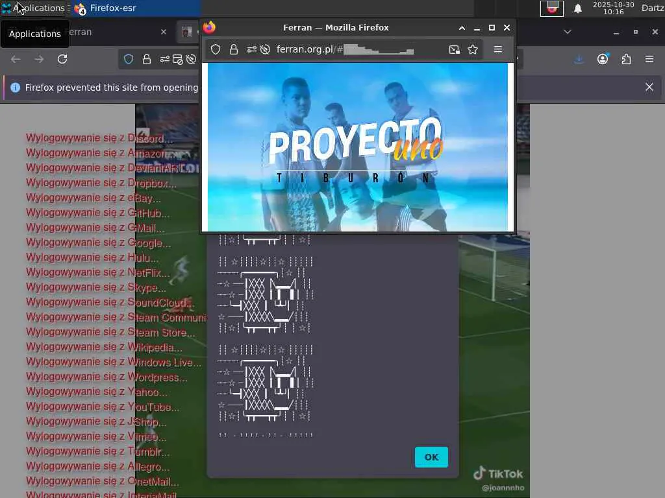Viewport: 665px width, 498px height.
Task: Click shield icon in main window address bar
Action: (x=129, y=59)
